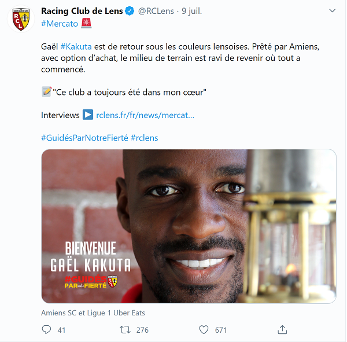Like the tweet with heart icon

pyautogui.click(x=204, y=330)
